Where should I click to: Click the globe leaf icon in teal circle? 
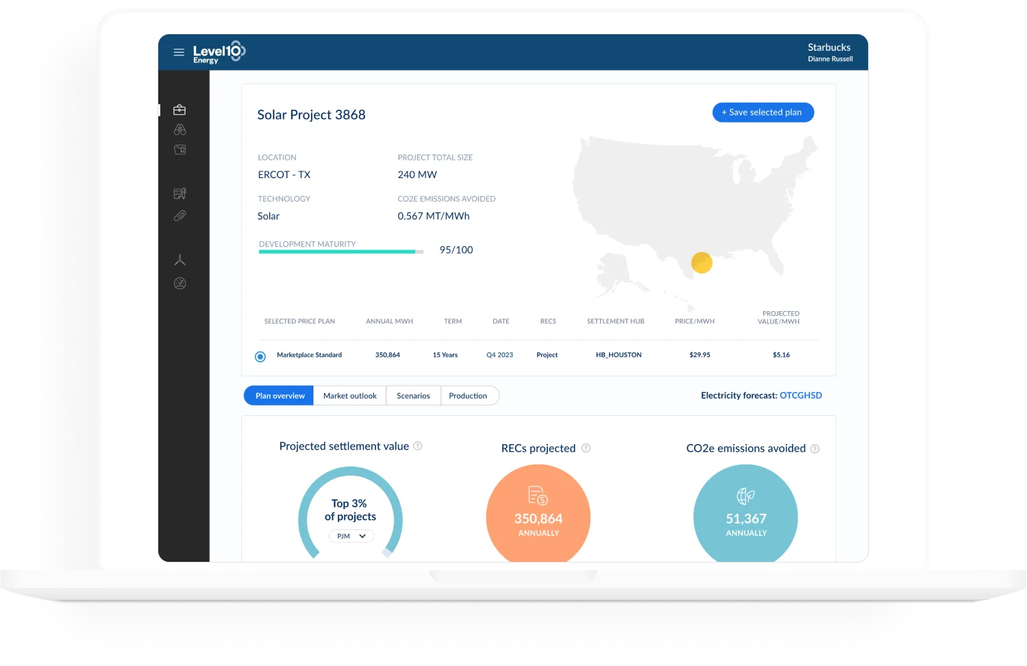tap(745, 495)
